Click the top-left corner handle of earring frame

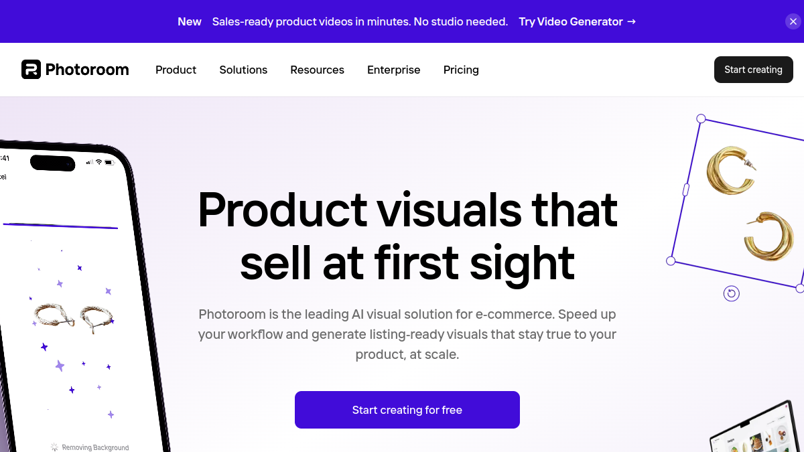point(701,119)
